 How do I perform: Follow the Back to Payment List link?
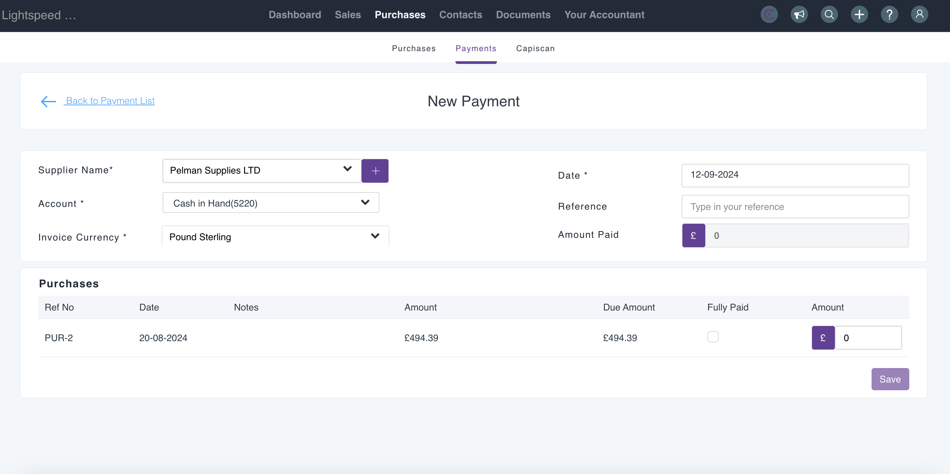pos(110,101)
